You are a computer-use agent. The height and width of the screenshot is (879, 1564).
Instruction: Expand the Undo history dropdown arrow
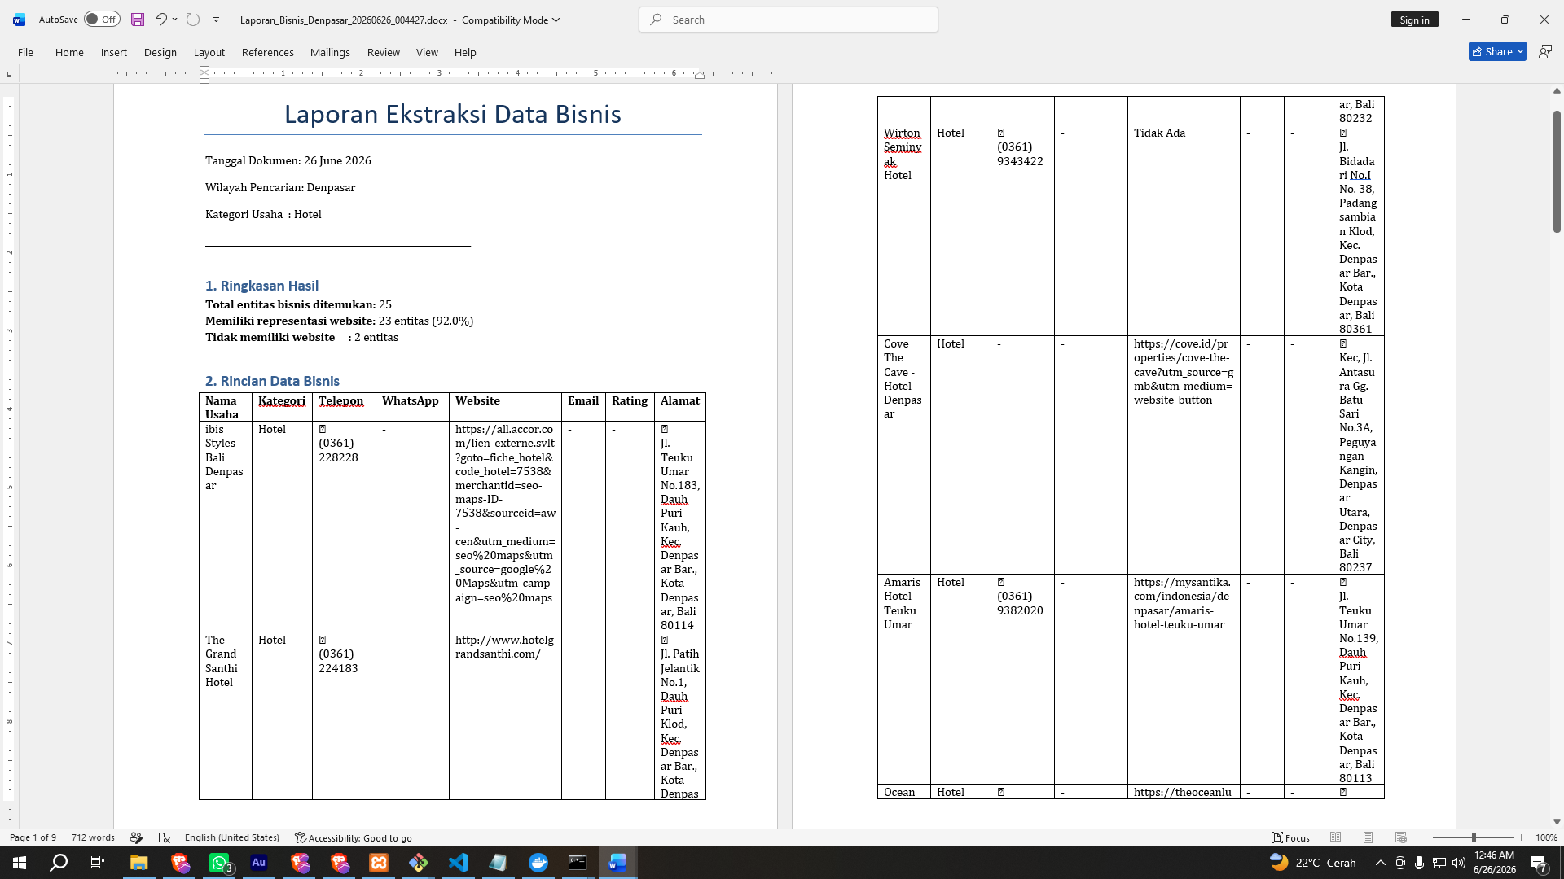[174, 20]
